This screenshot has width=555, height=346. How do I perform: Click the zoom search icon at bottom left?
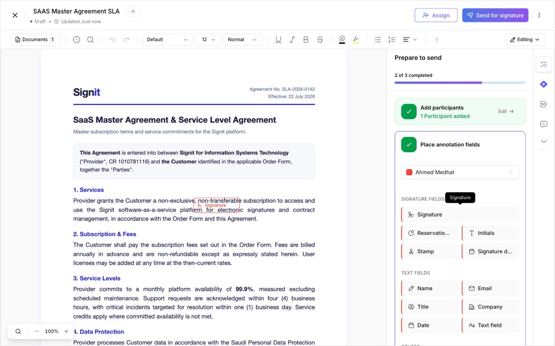click(18, 331)
